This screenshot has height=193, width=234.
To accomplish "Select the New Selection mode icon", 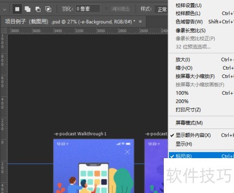I will (x=17, y=9).
